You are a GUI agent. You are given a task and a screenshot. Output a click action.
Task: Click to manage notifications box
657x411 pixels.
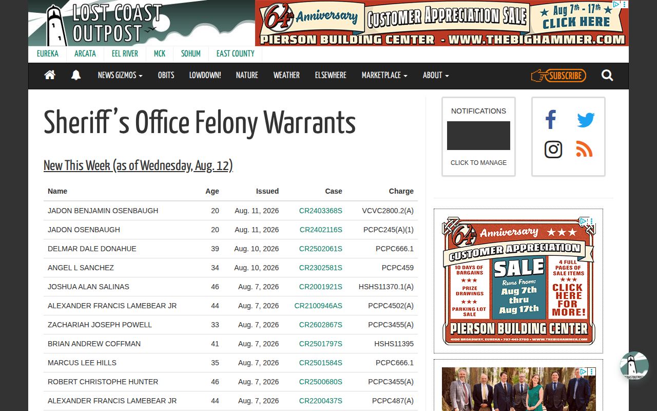[478, 137]
